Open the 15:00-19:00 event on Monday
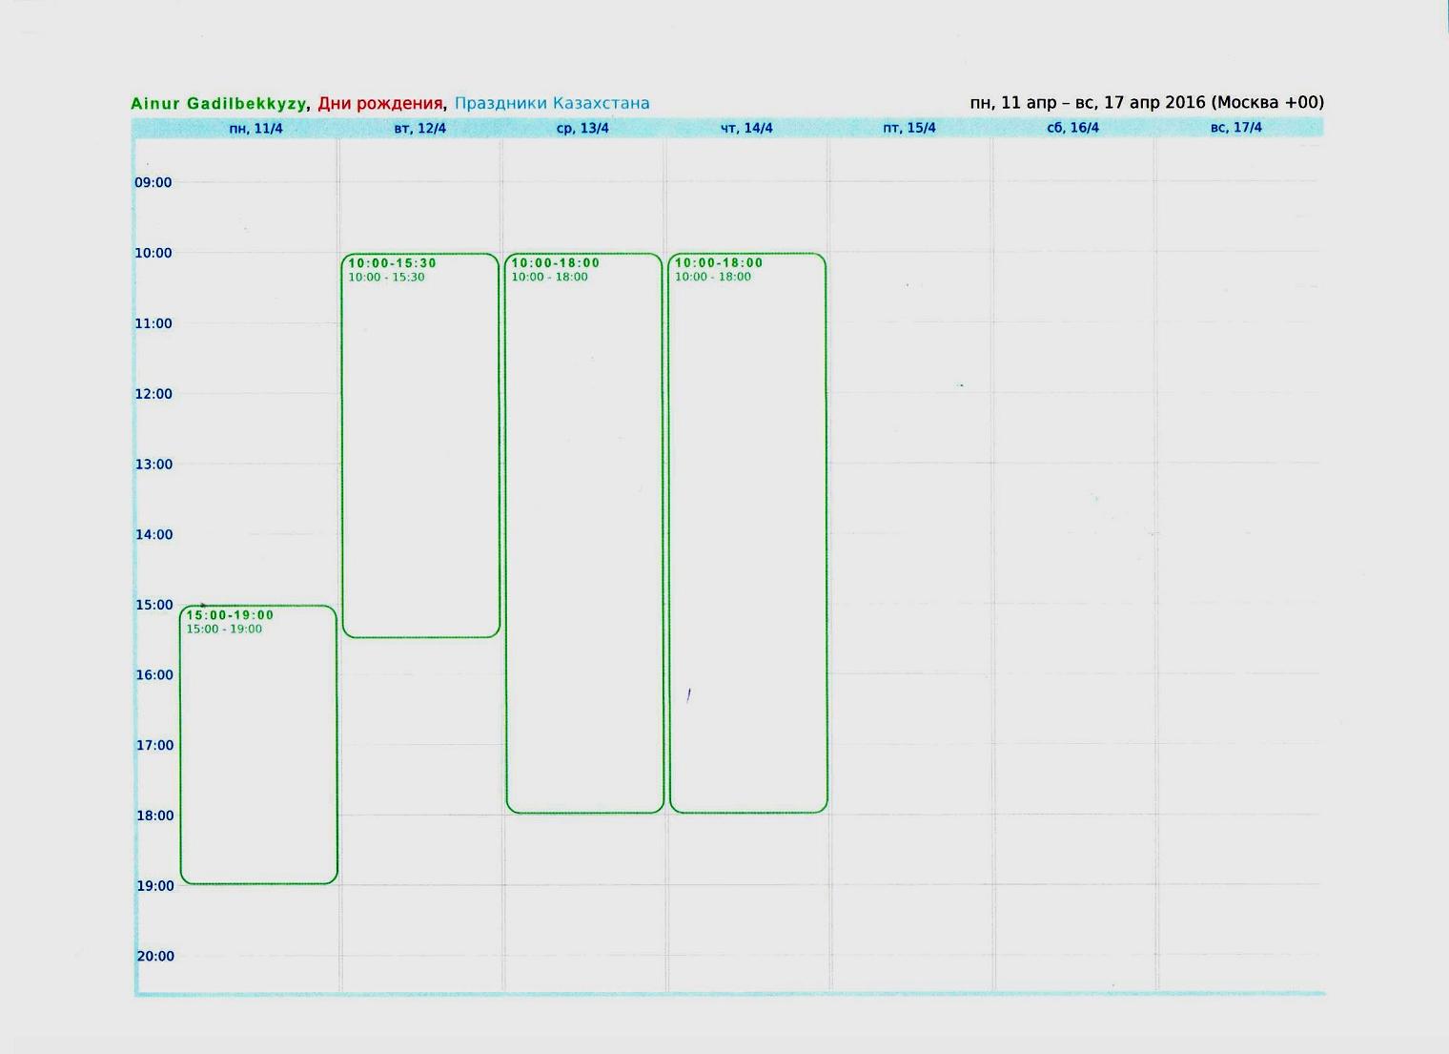This screenshot has width=1449, height=1054. (x=258, y=745)
